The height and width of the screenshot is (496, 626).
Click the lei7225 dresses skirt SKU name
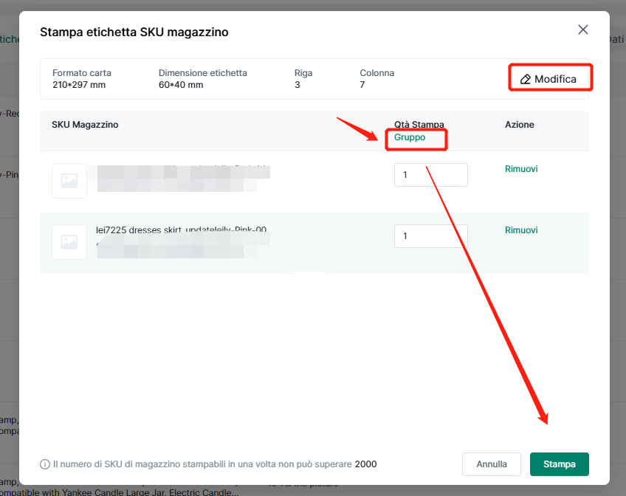pos(182,230)
